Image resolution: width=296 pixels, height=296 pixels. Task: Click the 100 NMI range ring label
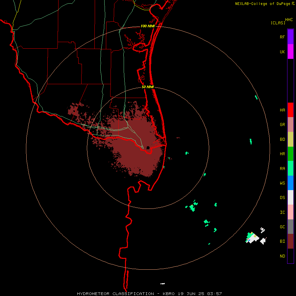point(148,26)
